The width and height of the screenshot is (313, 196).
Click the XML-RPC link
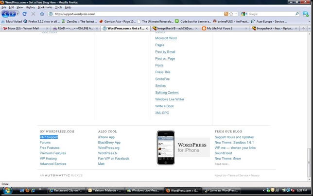162,113
